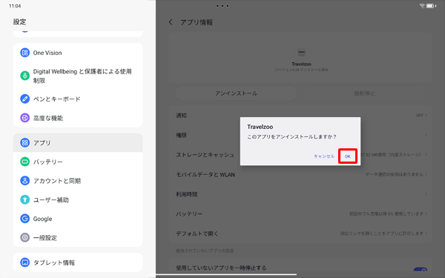The width and height of the screenshot is (445, 278).
Task: Click the 11:04 clock
Action: [15, 6]
